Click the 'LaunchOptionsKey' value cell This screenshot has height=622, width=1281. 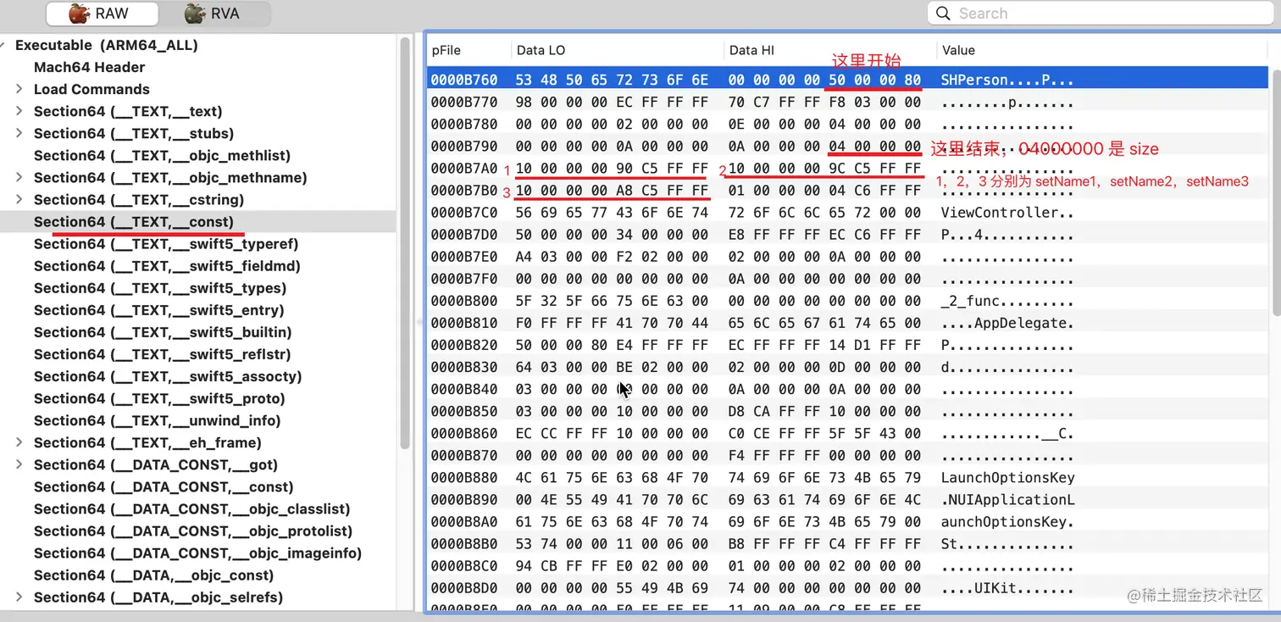coord(1007,477)
